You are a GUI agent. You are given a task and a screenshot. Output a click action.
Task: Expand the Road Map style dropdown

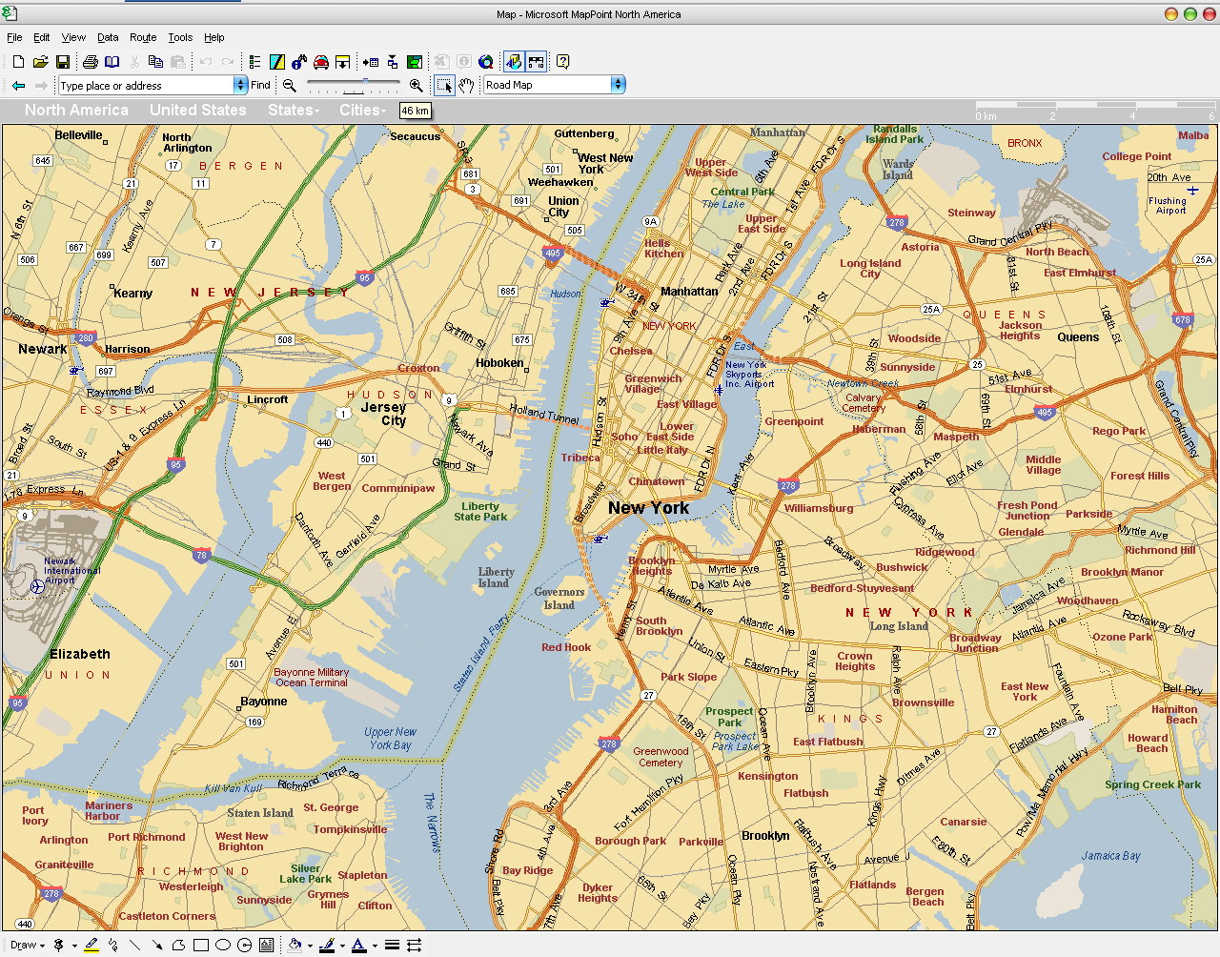coord(618,85)
